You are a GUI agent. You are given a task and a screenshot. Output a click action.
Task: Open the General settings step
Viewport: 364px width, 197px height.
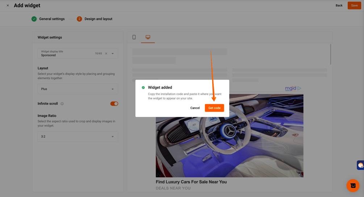coord(48,19)
